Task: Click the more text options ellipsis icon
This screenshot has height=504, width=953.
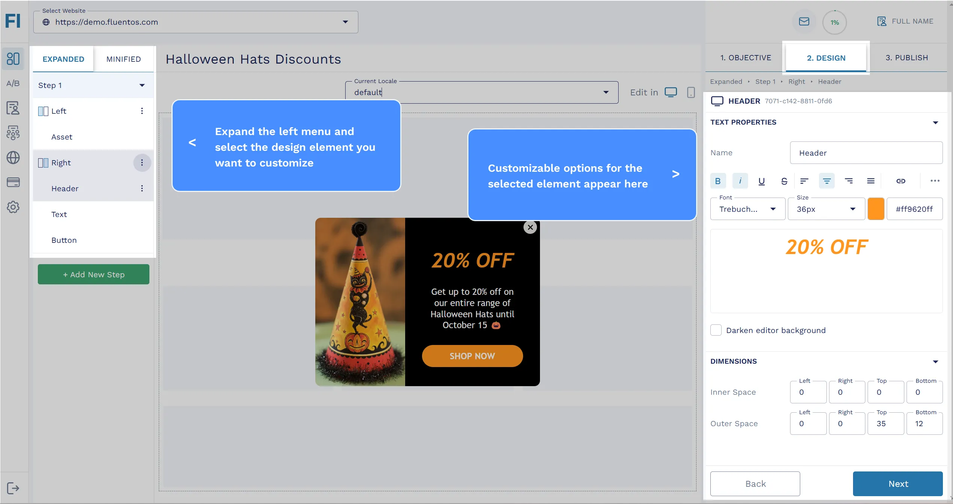Action: (935, 181)
